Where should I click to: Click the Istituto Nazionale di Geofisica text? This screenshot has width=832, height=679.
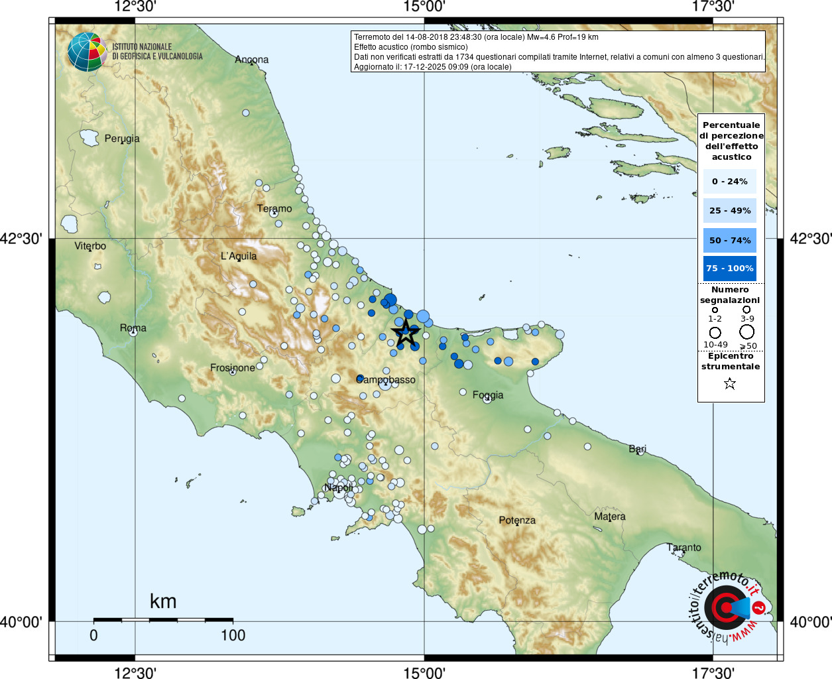157,52
